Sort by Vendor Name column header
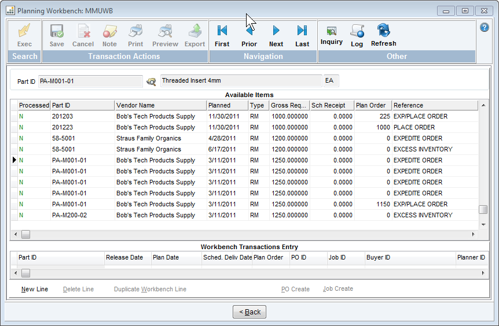This screenshot has width=499, height=326. [160, 105]
